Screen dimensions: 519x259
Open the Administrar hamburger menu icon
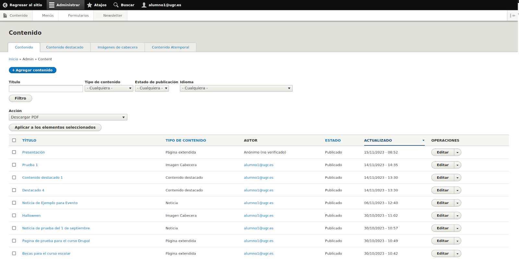pos(52,5)
